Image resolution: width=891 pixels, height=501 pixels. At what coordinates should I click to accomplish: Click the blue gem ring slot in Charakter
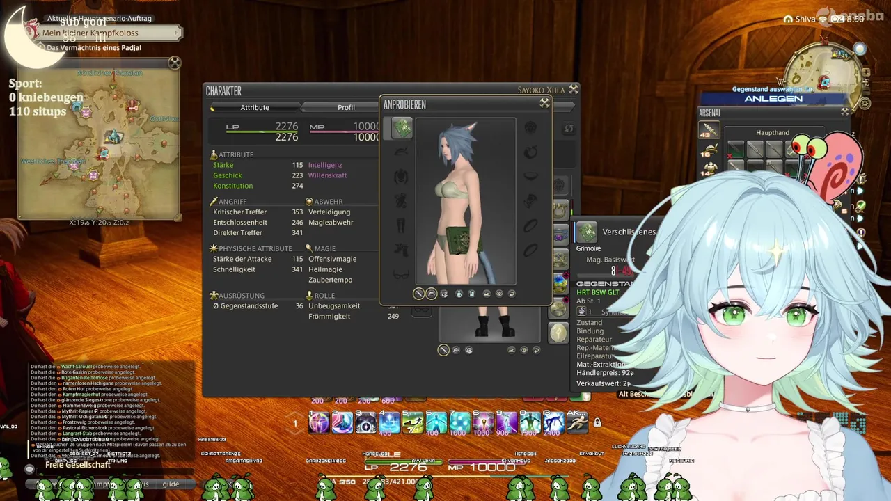point(560,284)
